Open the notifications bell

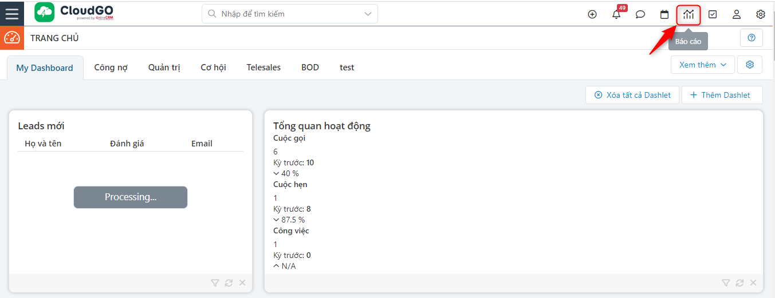point(616,14)
